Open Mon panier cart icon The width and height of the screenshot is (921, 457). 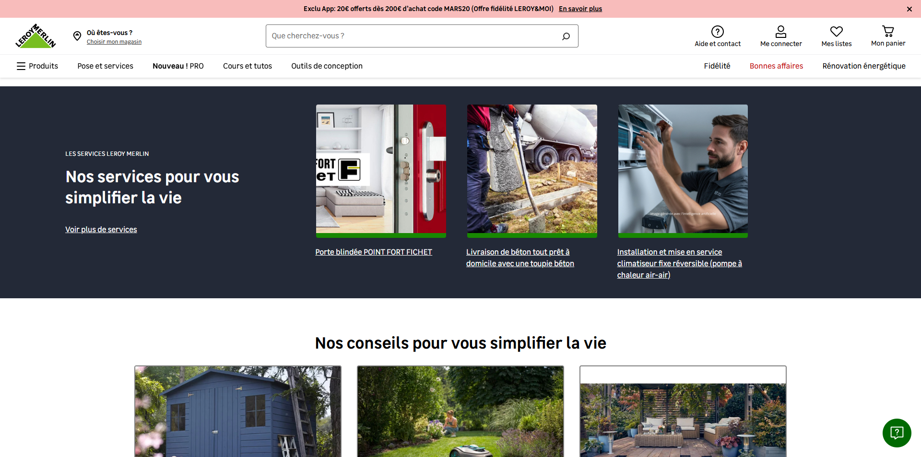coord(888,32)
